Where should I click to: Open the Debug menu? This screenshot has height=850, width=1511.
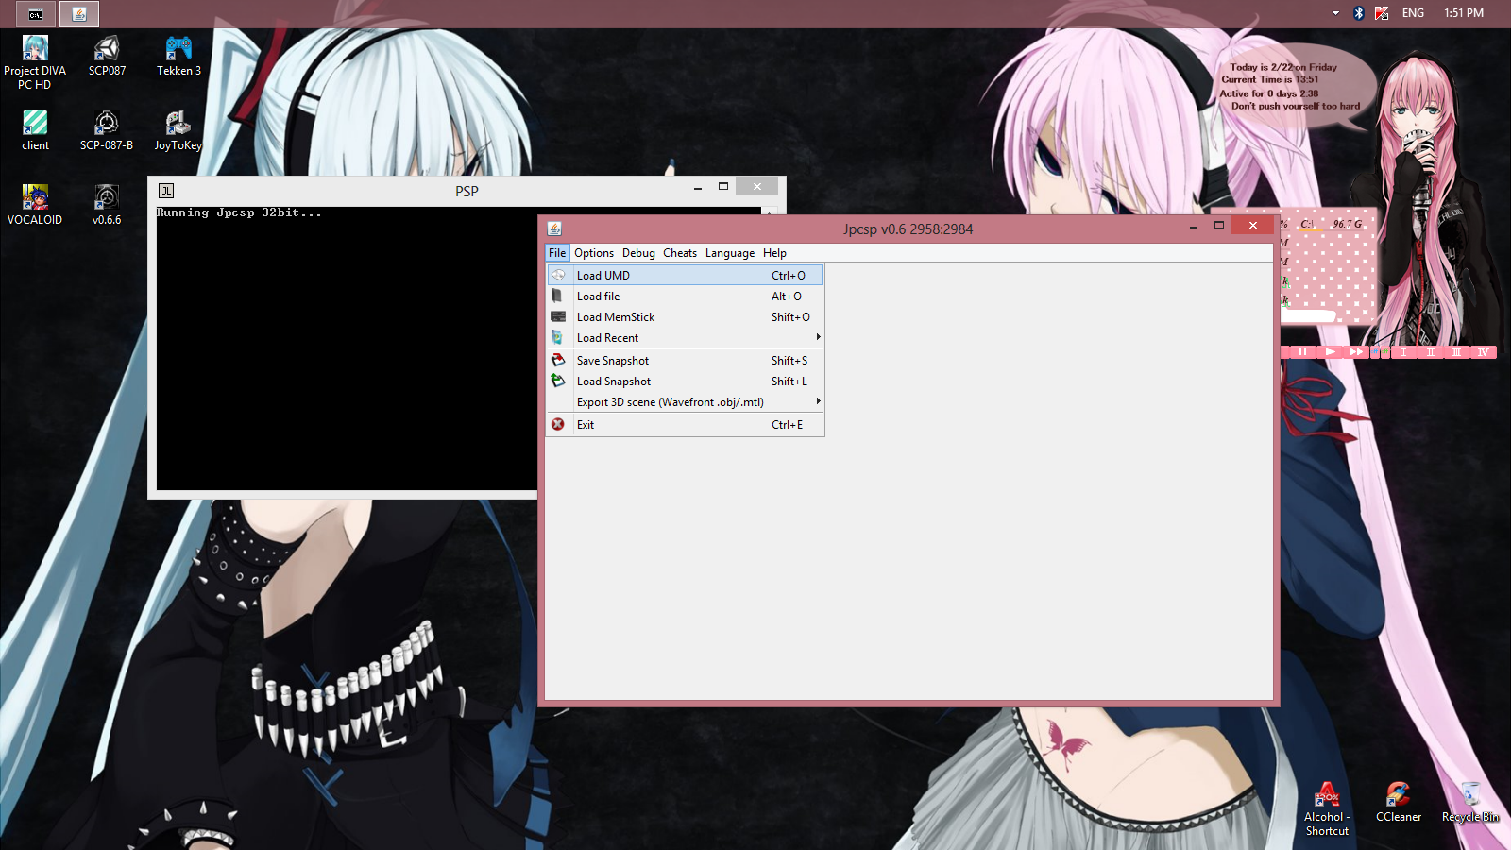click(638, 253)
